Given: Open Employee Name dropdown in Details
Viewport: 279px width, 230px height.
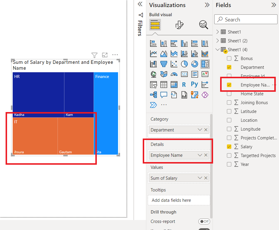Looking at the screenshot, I should pos(200,155).
